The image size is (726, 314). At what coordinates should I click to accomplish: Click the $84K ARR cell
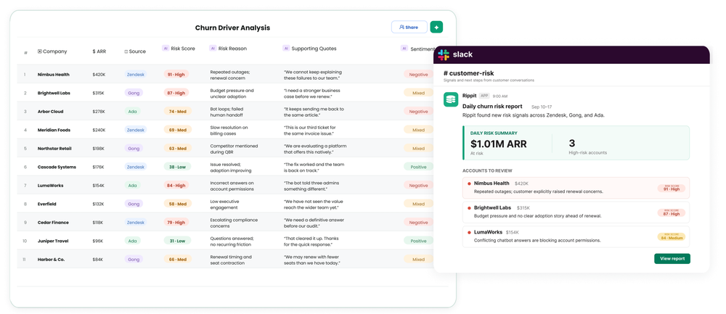point(98,260)
